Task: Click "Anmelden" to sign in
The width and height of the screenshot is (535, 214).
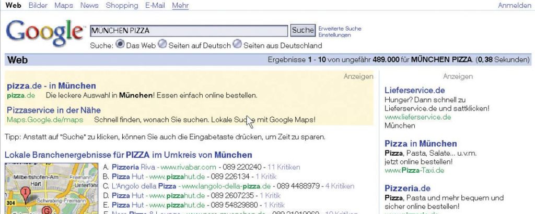Action: [515, 6]
